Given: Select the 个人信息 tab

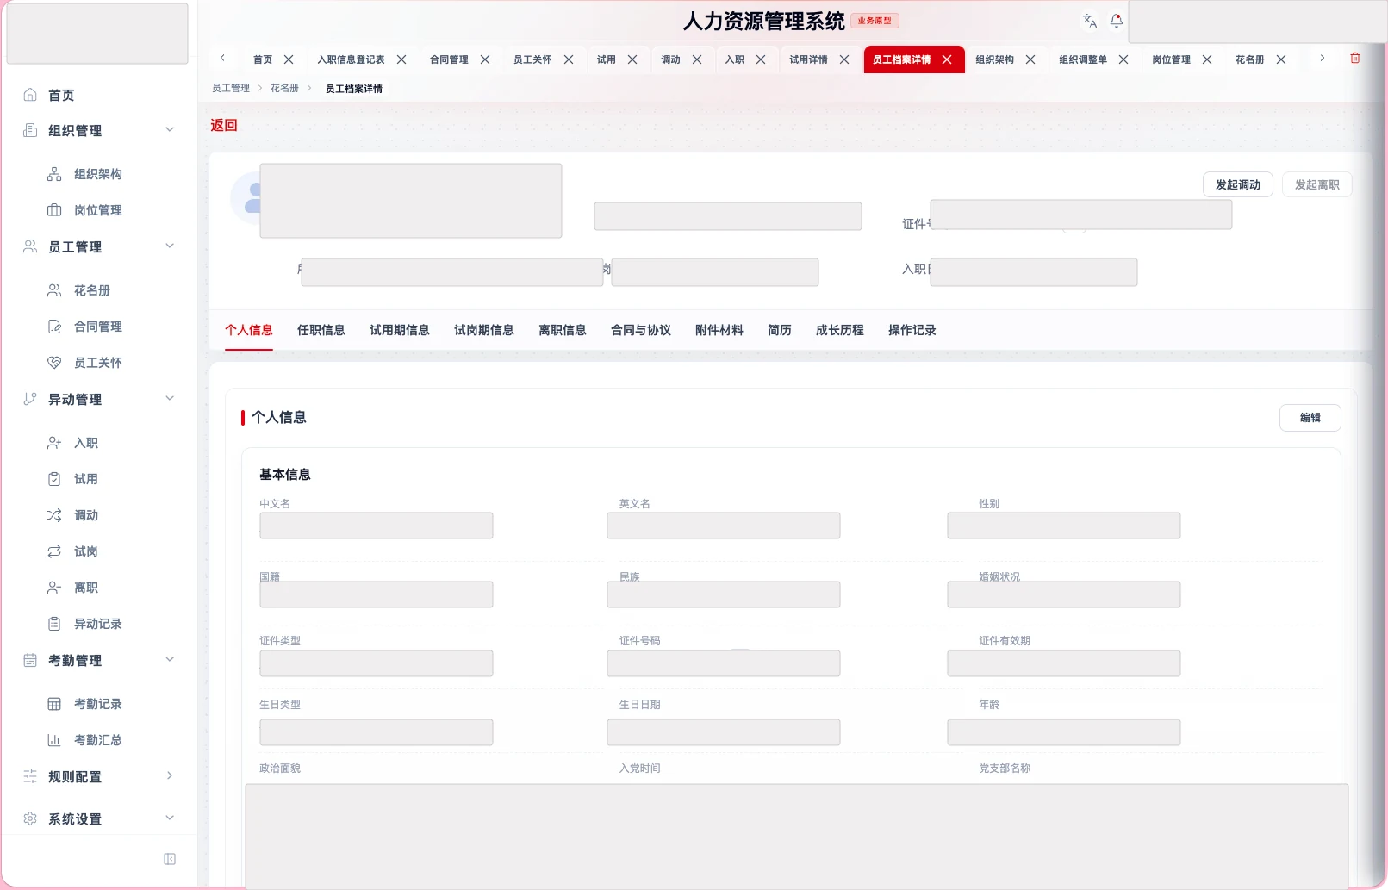Looking at the screenshot, I should [249, 330].
